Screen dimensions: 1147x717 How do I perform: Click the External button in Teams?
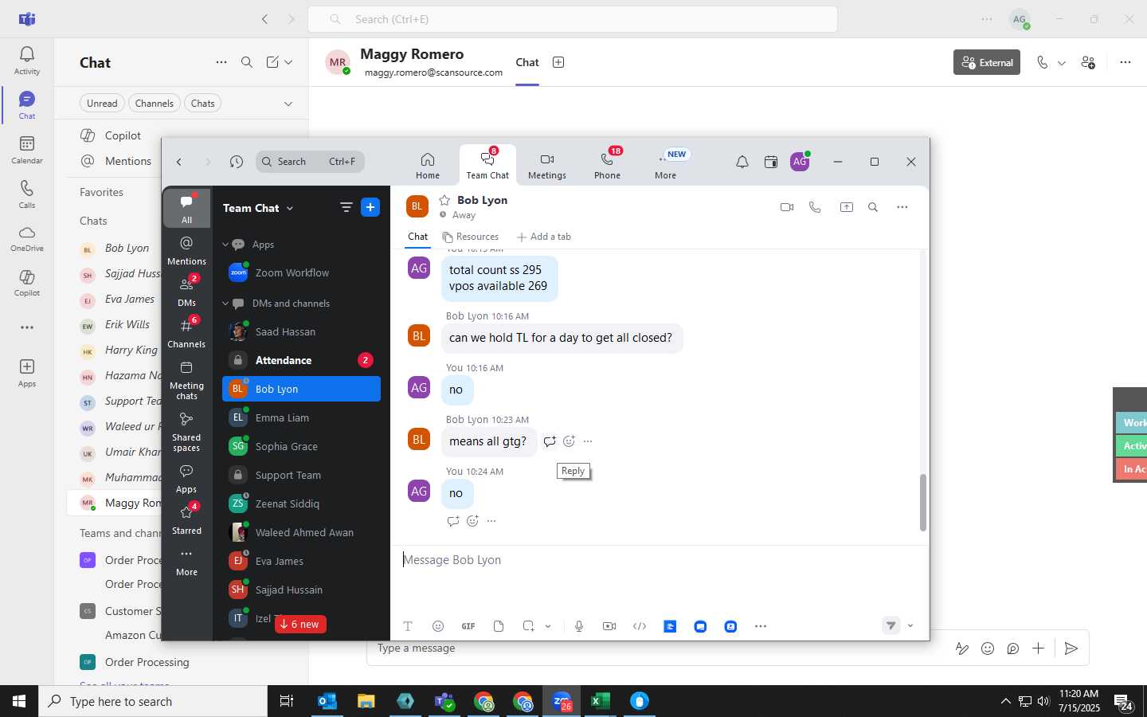(x=987, y=62)
